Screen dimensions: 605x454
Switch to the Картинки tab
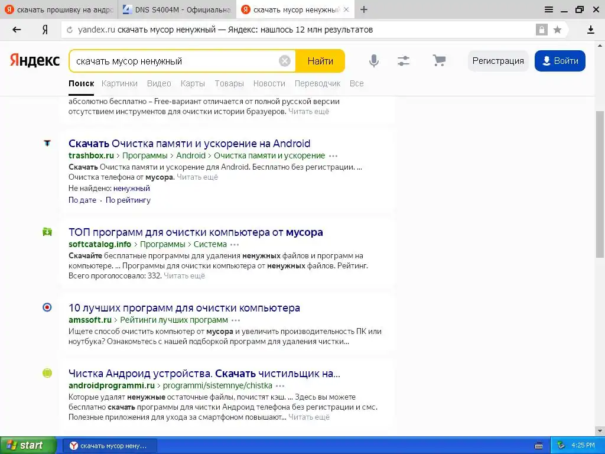[x=119, y=83]
